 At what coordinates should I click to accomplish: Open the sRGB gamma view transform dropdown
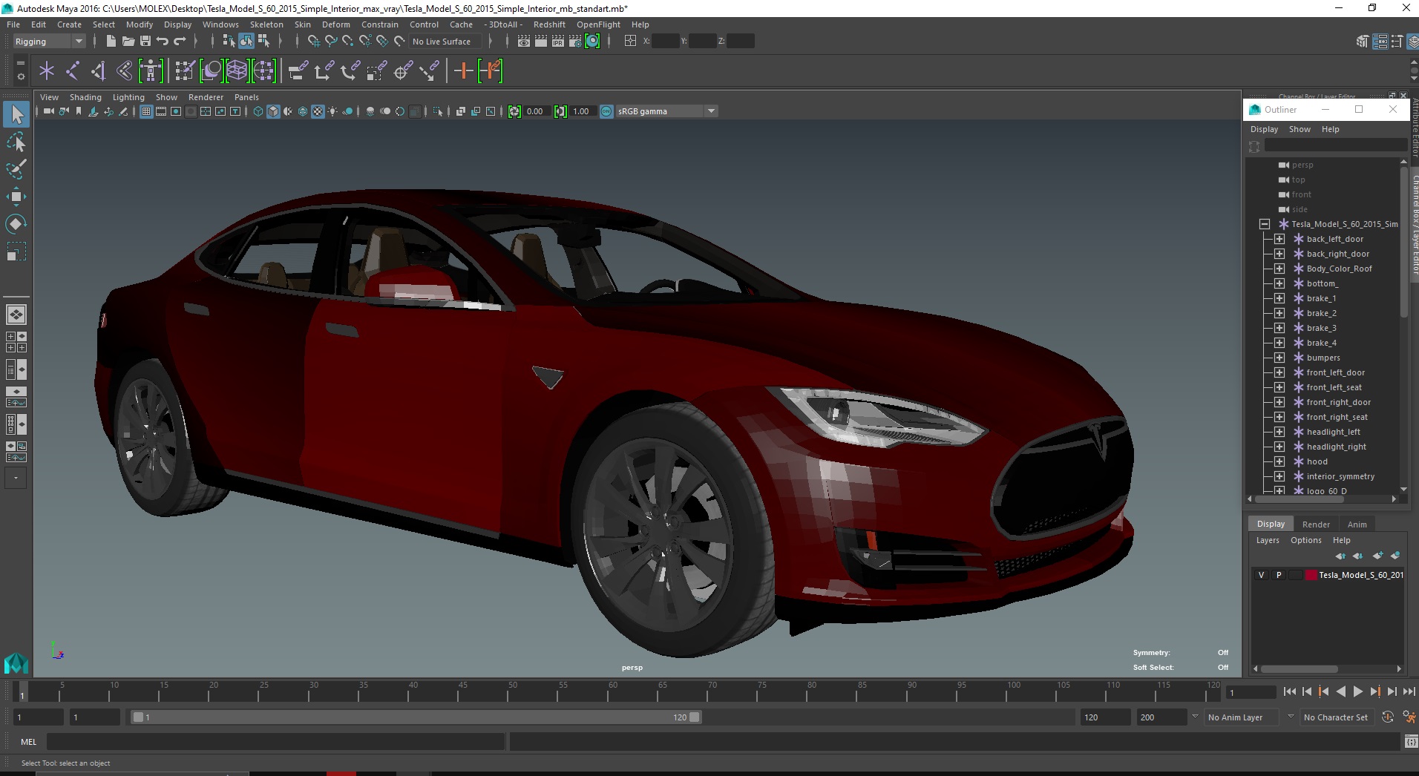[666, 111]
